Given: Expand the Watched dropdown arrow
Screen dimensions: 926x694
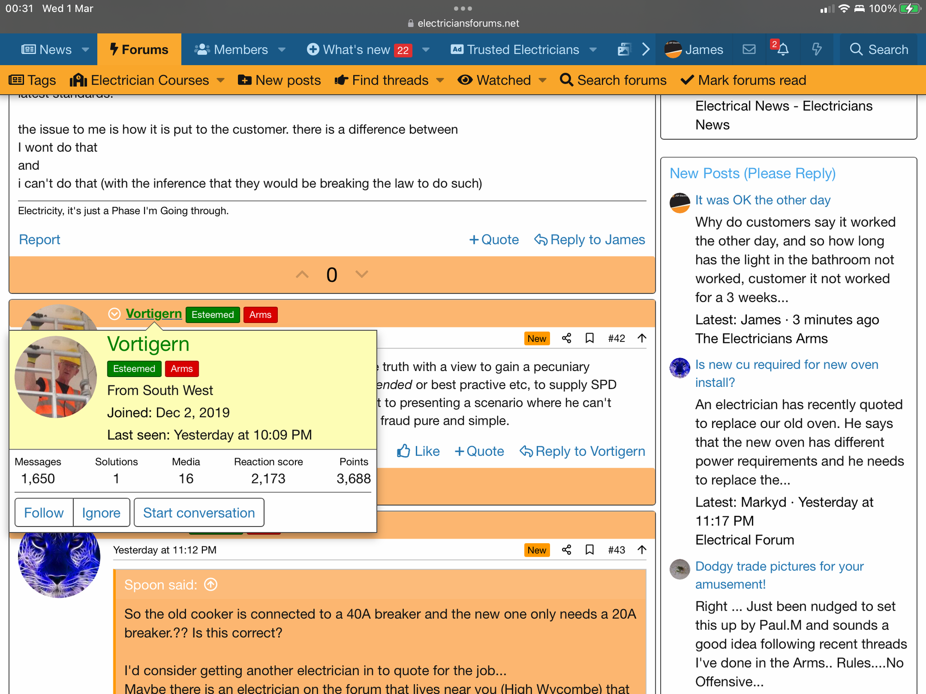Looking at the screenshot, I should click(x=542, y=81).
